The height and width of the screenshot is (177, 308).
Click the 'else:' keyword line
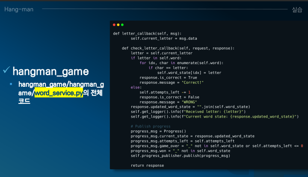136,87
